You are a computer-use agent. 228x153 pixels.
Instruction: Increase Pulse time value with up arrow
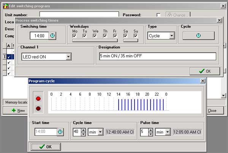[150, 130]
